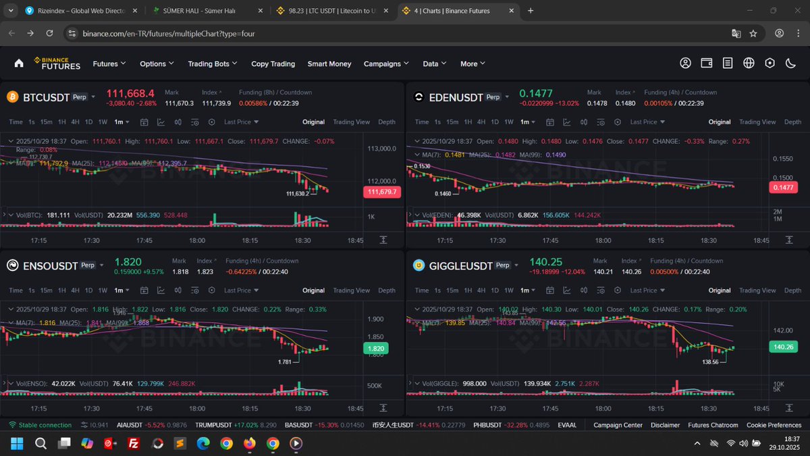Image resolution: width=810 pixels, height=456 pixels.
Task: Open Cookie Preferences in footer
Action: (x=774, y=425)
